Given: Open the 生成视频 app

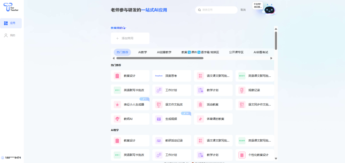Looking at the screenshot, I should click(172, 119).
